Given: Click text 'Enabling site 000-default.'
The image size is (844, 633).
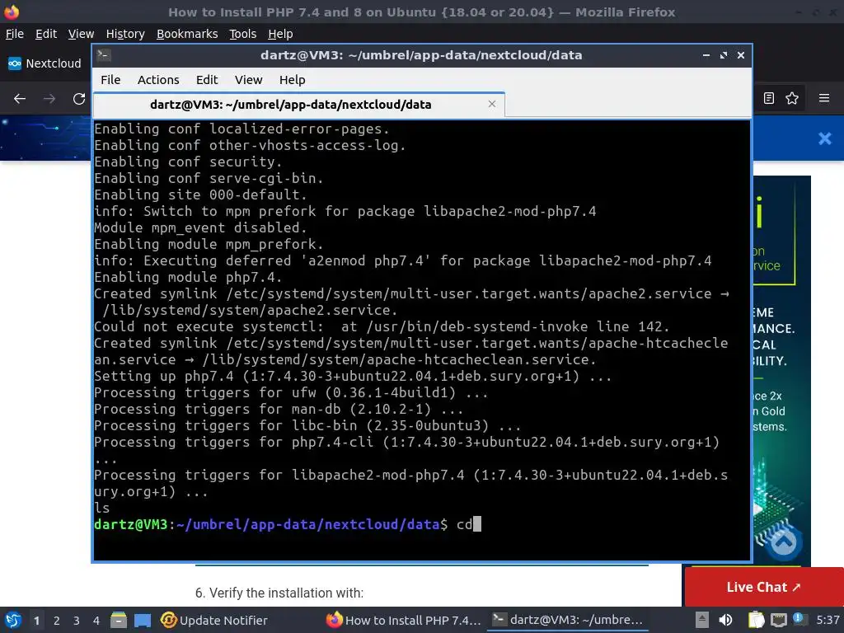Looking at the screenshot, I should click(200, 195).
